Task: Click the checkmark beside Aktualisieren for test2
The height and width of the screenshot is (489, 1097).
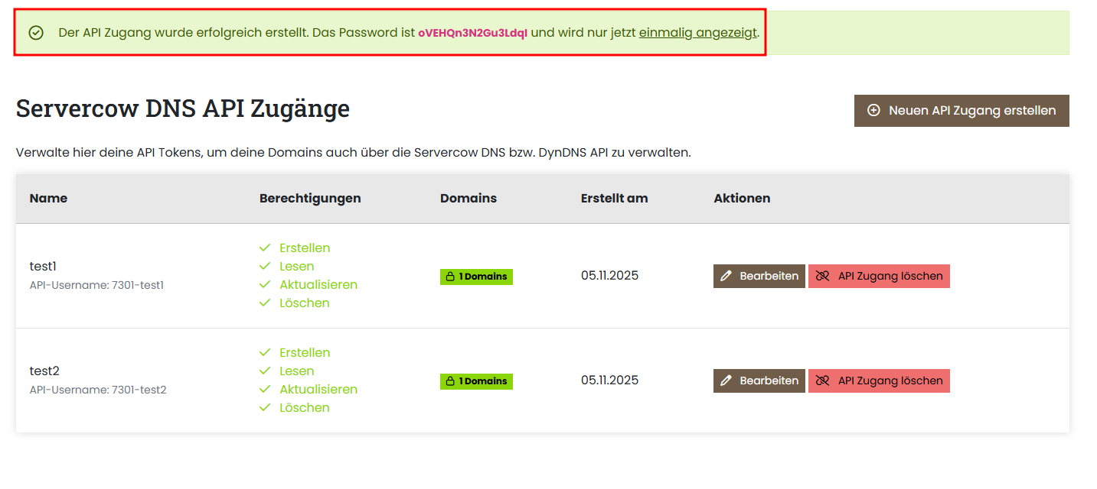Action: 264,389
